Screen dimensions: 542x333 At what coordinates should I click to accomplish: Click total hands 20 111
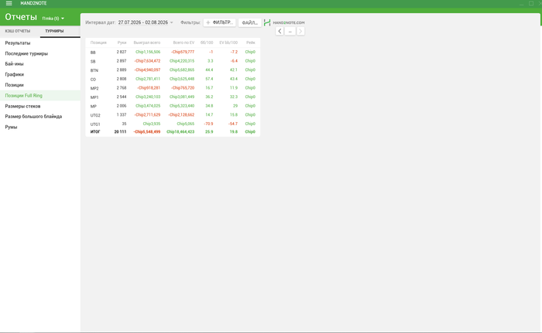[120, 132]
